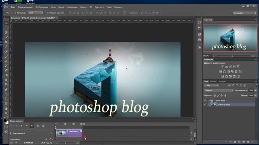259x145 pixels.
Task: Open the Auto-Select layer/group dropdown
Action: [x=36, y=13]
